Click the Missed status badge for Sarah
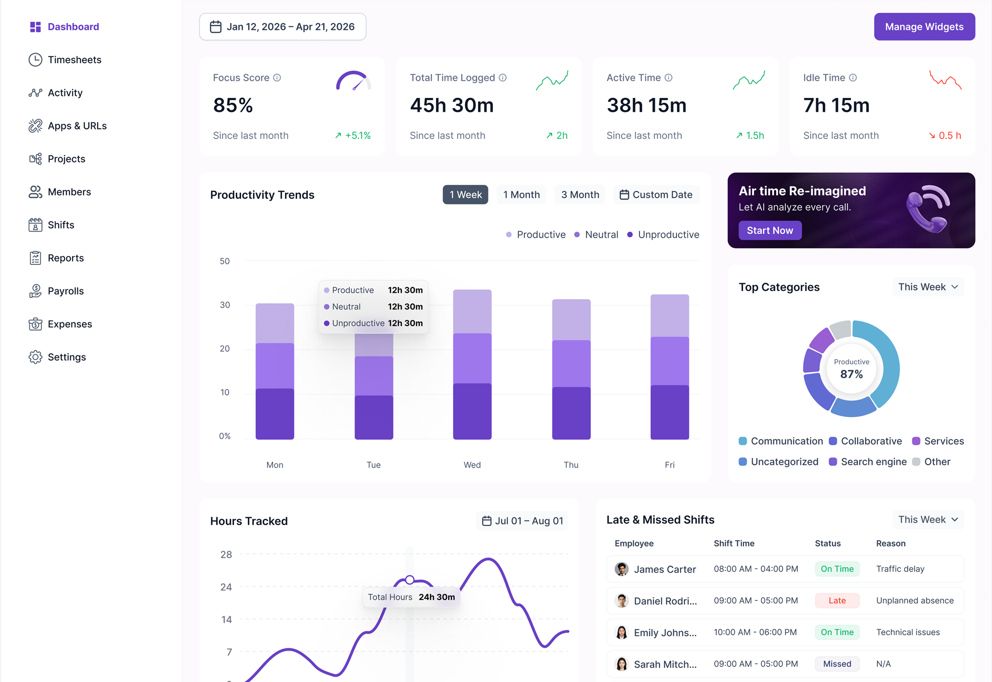 pos(837,664)
